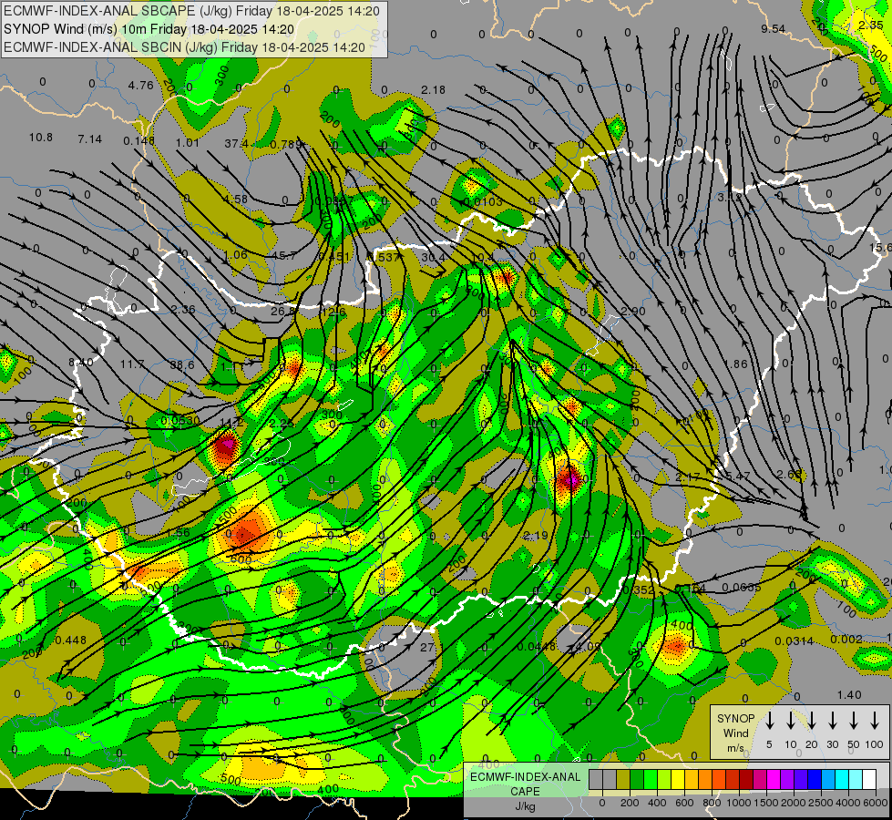The image size is (892, 820).
Task: Click the map value "4.58"
Action: 235,199
